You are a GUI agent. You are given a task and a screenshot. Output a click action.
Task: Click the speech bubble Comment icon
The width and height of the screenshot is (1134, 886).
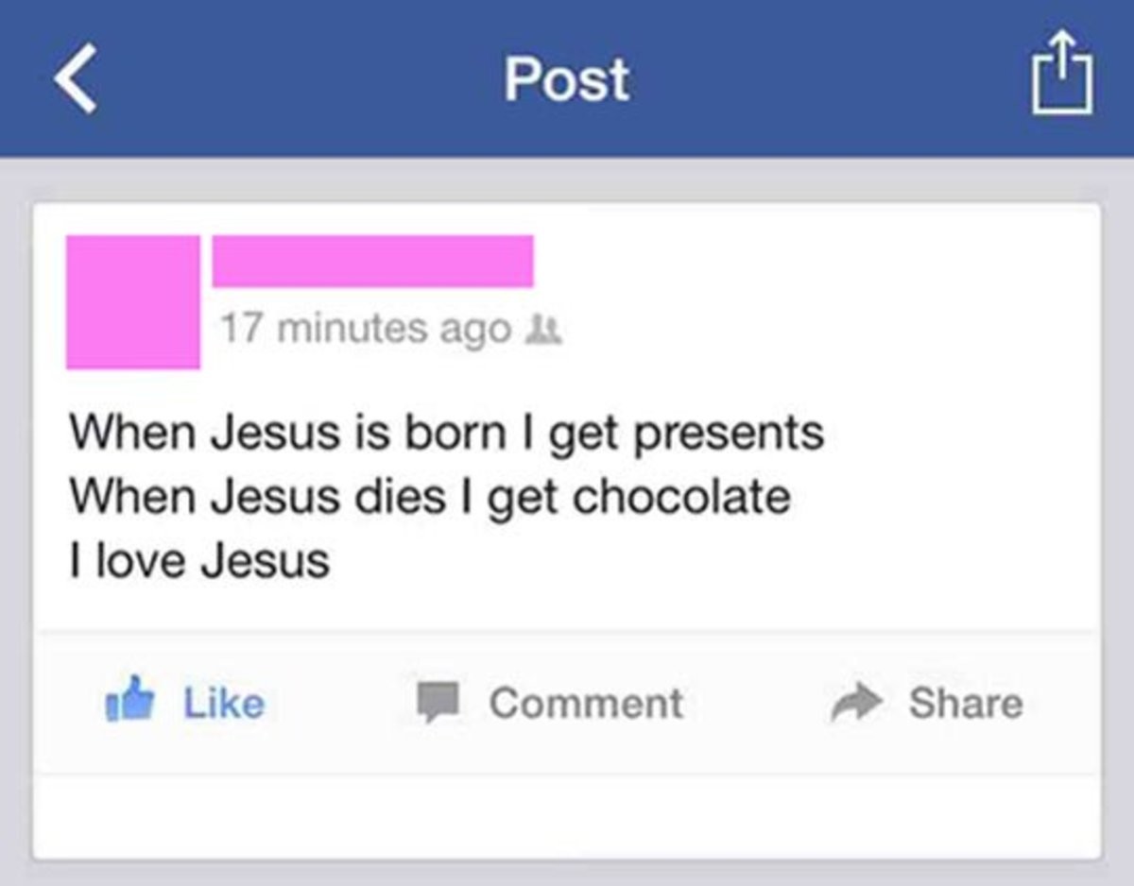click(439, 702)
